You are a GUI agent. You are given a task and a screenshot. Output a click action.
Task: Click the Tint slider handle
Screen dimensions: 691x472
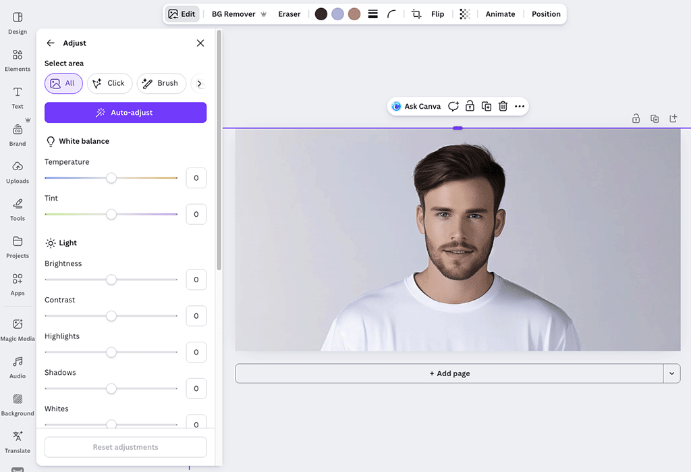tap(111, 214)
